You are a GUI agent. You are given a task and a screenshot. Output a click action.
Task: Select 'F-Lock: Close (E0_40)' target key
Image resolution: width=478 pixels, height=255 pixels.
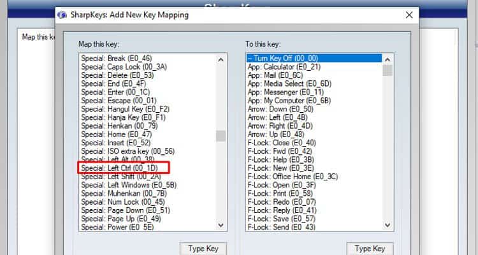click(282, 143)
